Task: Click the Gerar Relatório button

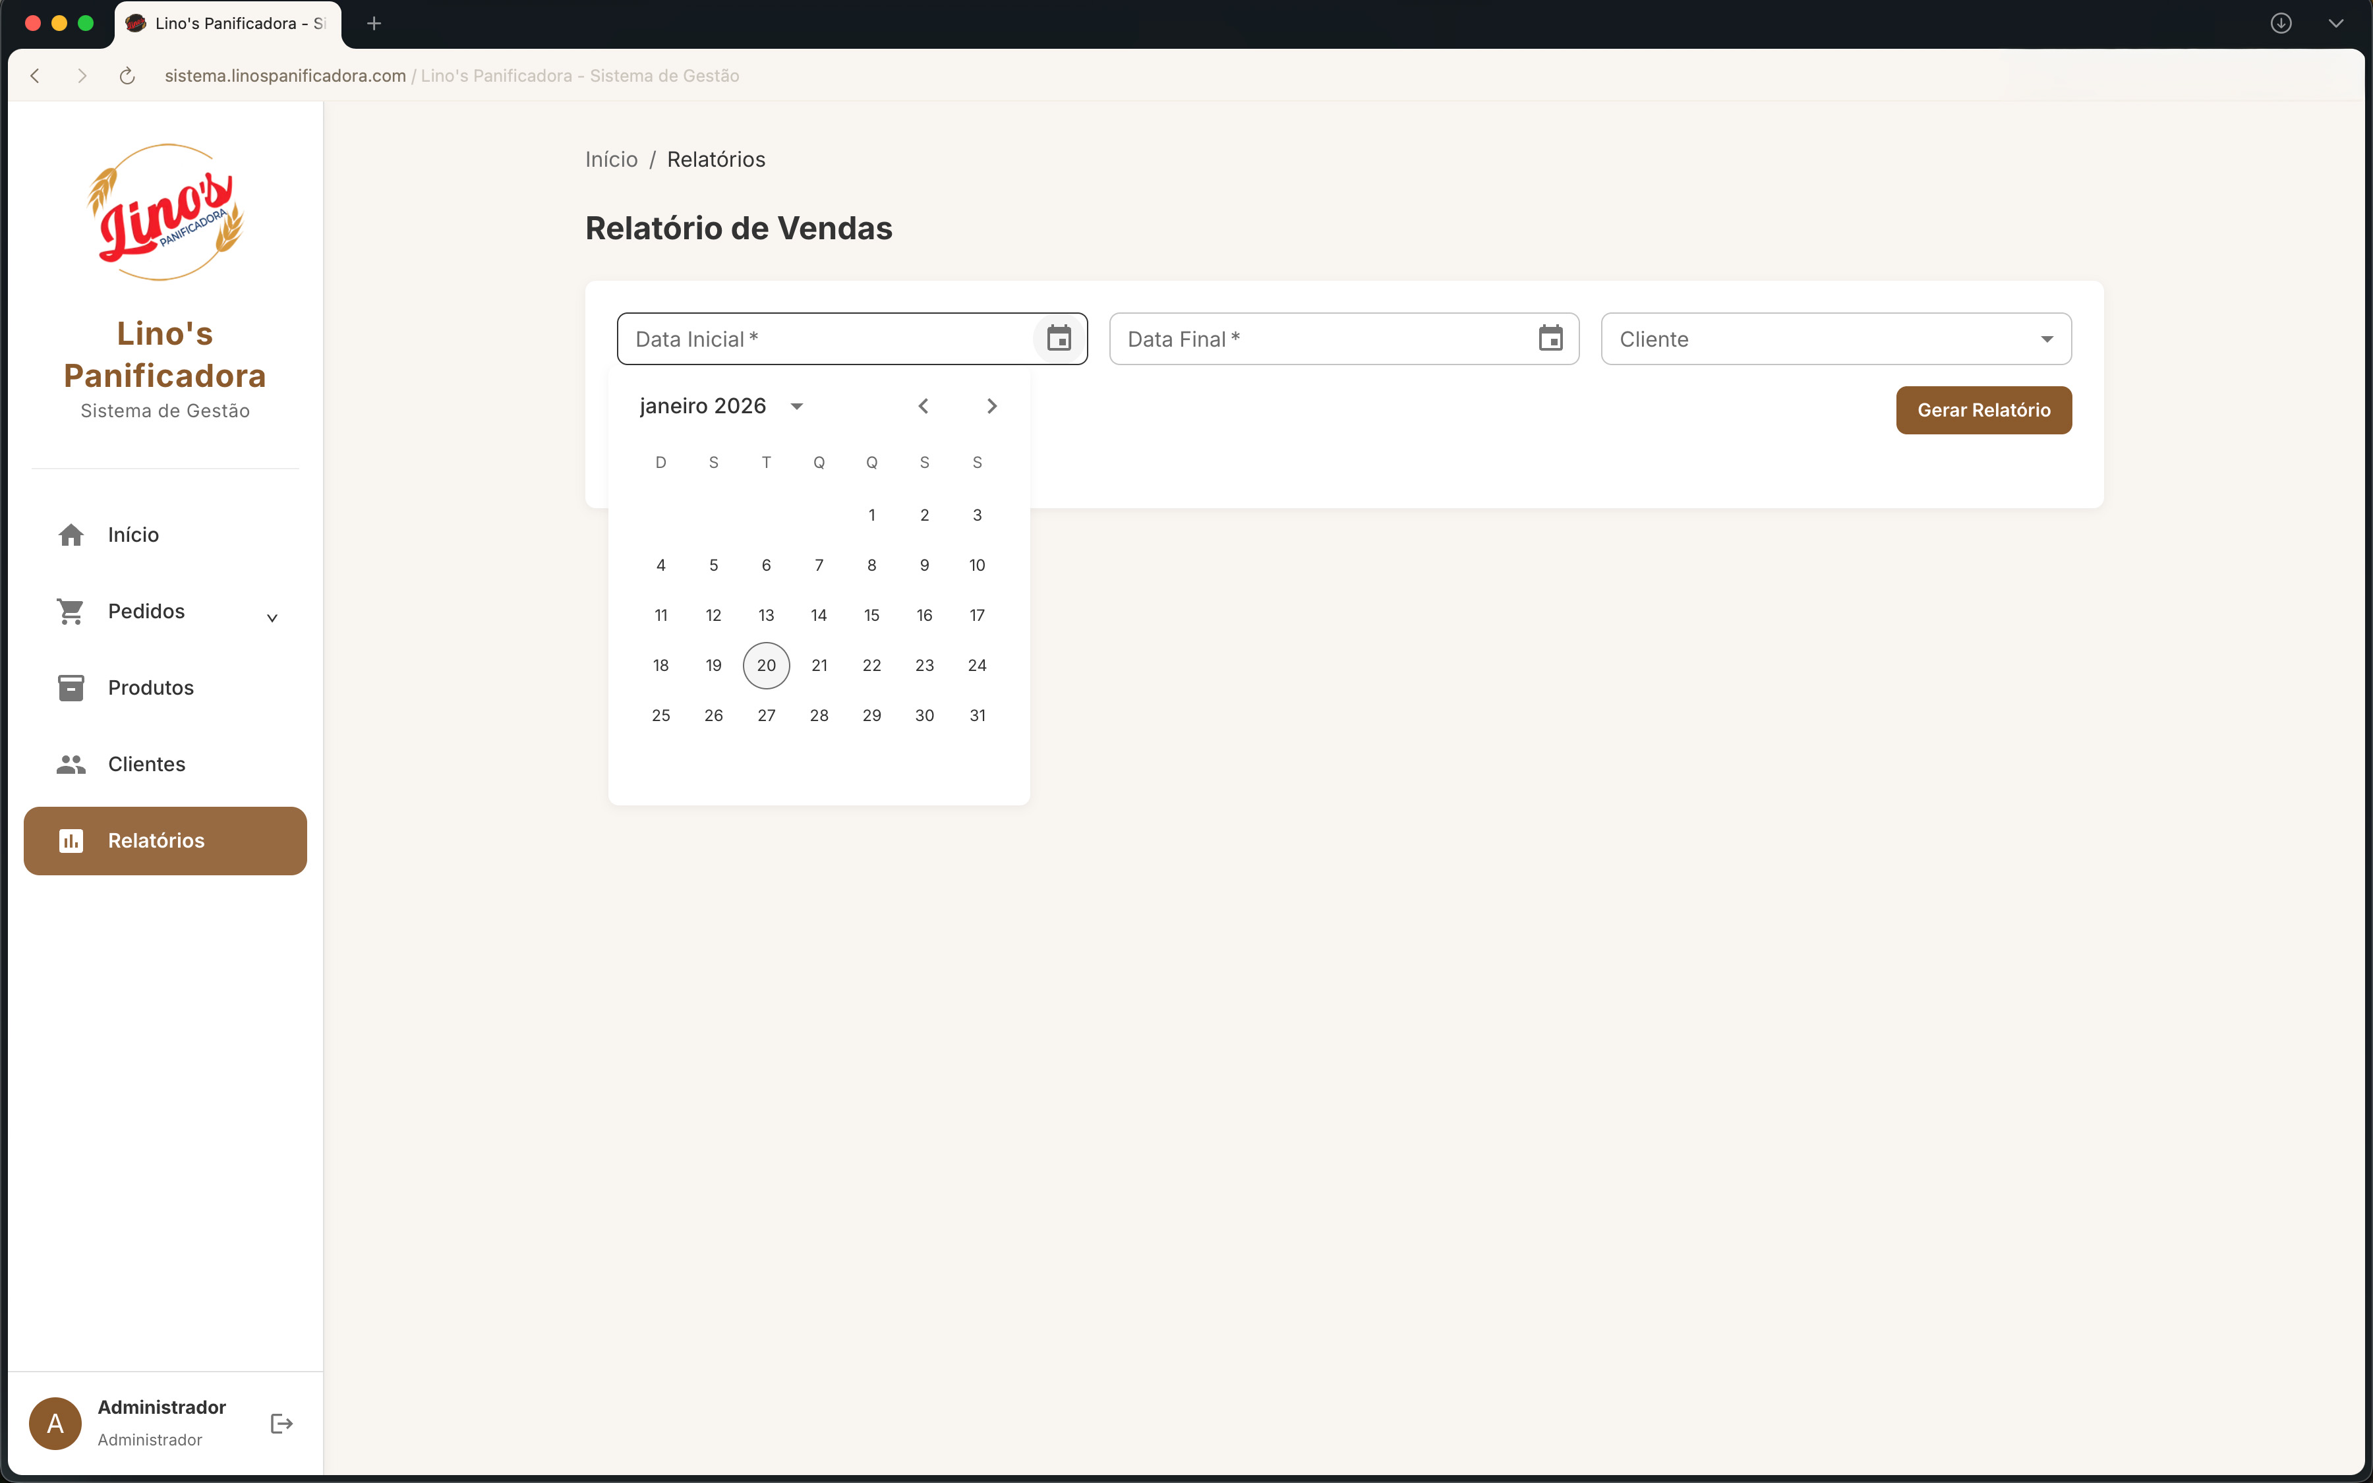Action: click(1983, 410)
